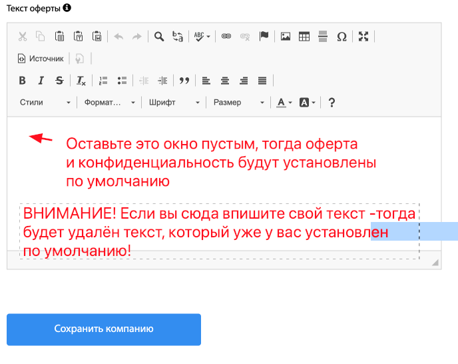Open About editor question mark
This screenshot has height=364, width=458.
[332, 103]
